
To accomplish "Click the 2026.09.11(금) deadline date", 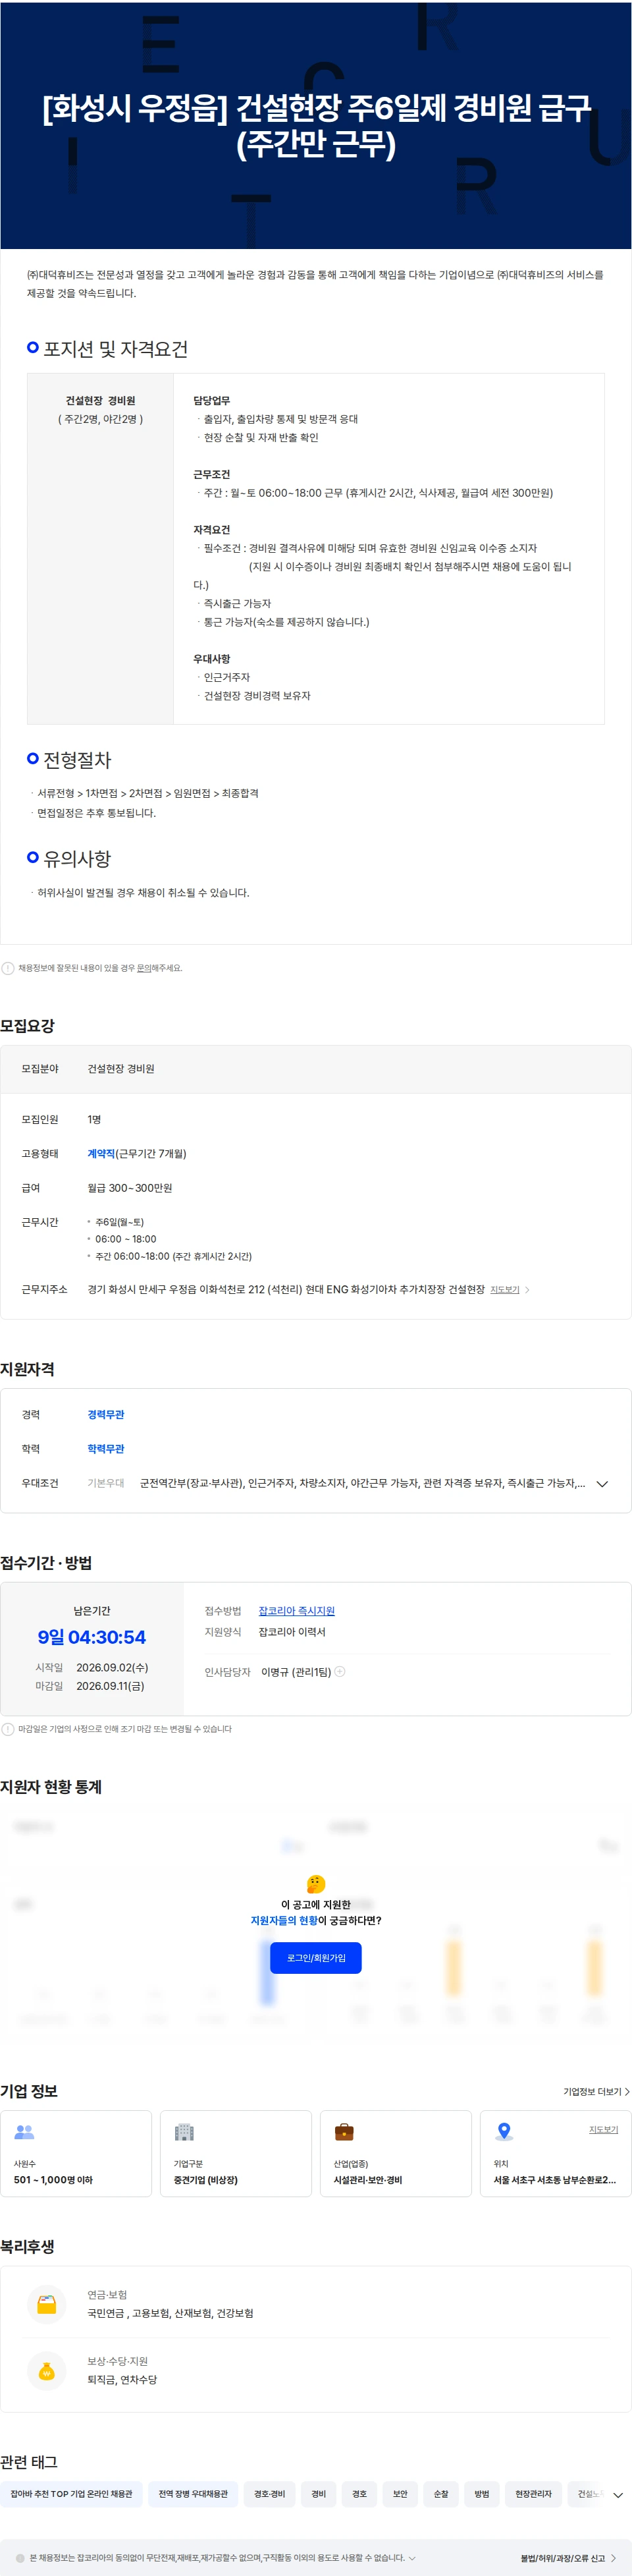I will point(110,1686).
